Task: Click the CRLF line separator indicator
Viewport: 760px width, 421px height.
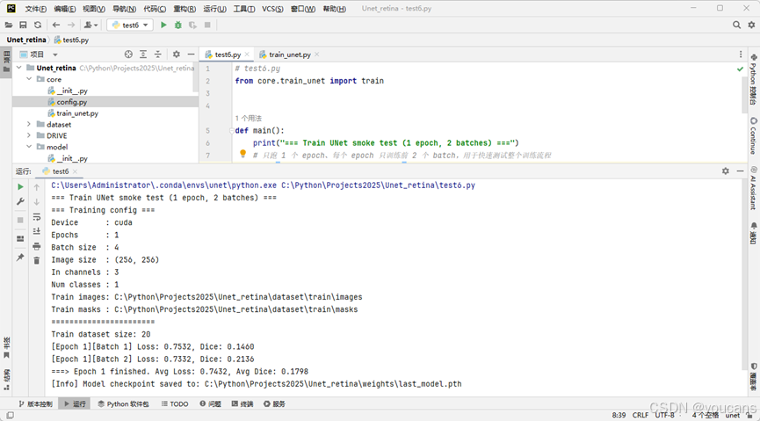Action: pyautogui.click(x=641, y=415)
